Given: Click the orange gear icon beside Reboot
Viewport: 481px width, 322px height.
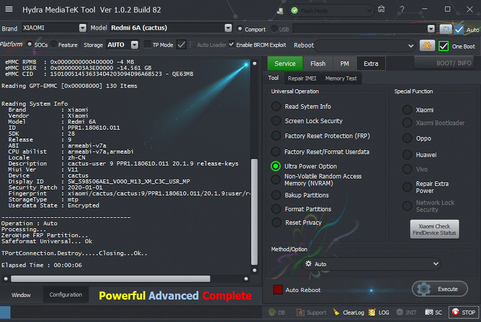Looking at the screenshot, I should click(x=427, y=46).
